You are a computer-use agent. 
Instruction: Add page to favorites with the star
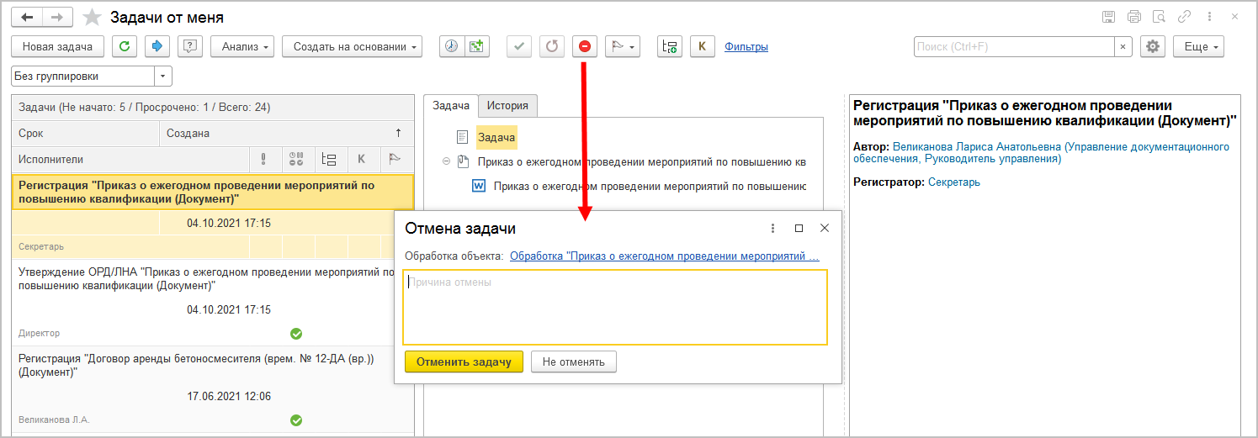[x=93, y=18]
